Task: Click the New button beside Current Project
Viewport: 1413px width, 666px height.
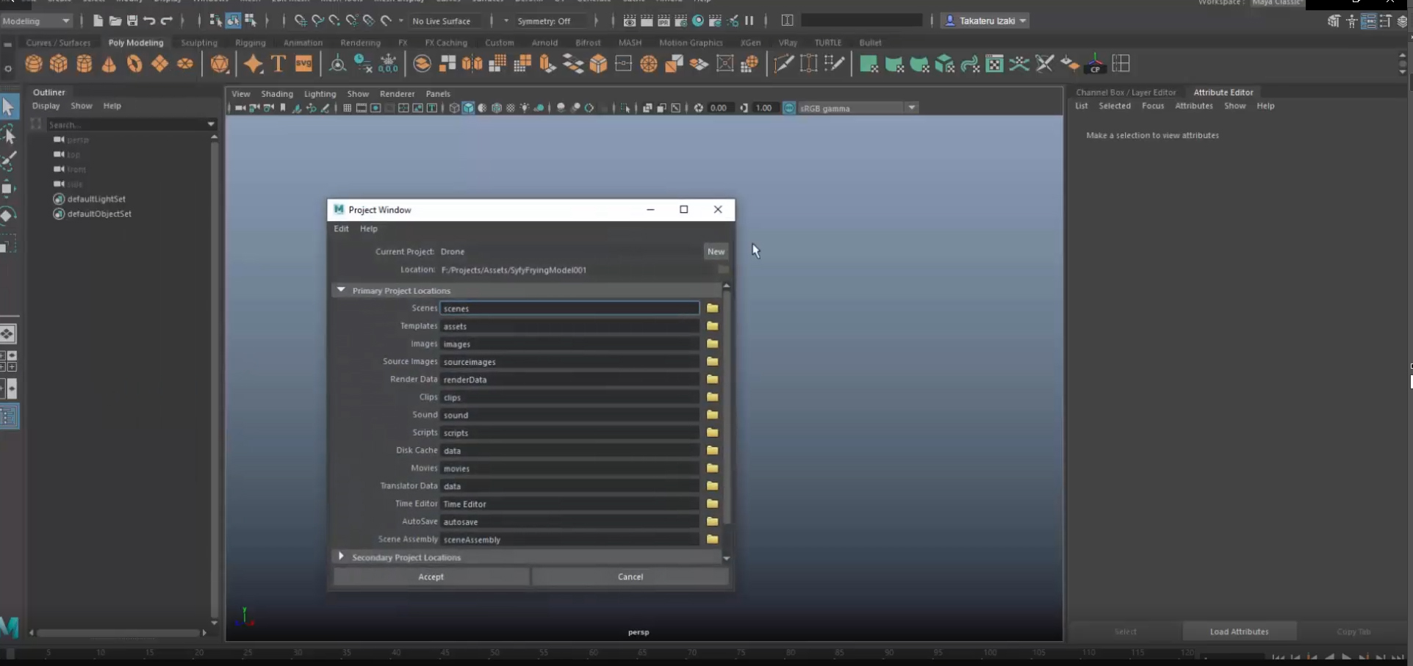Action: [716, 251]
